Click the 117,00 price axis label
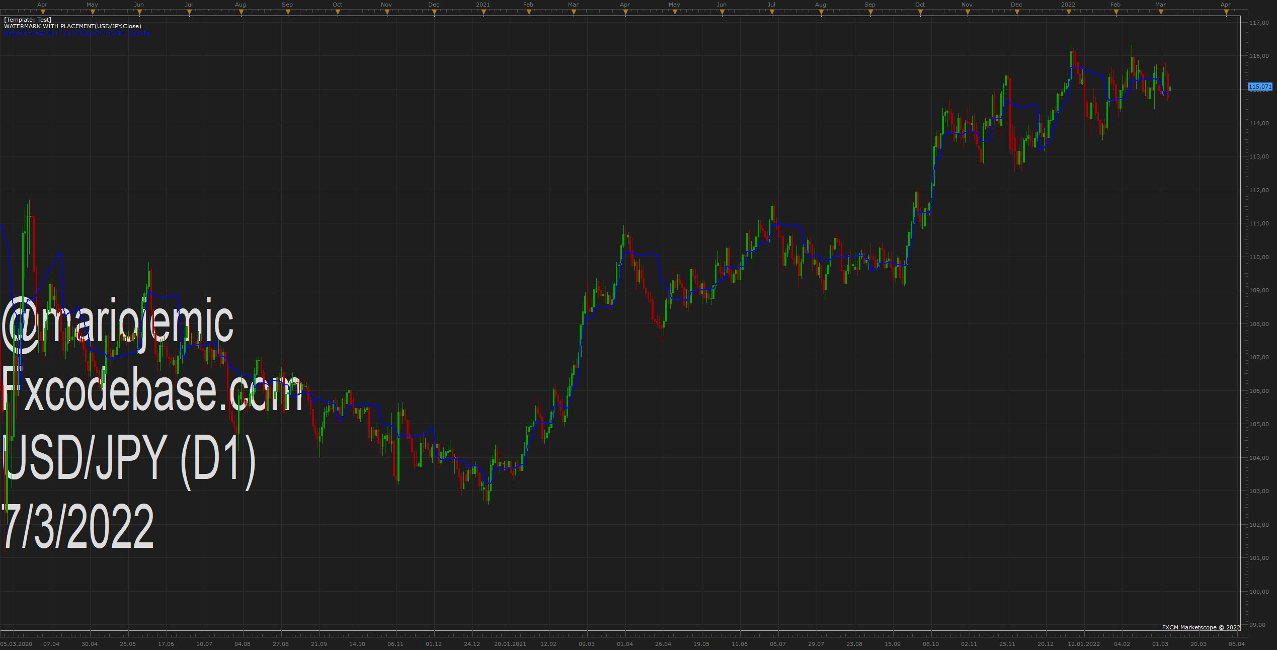 click(x=1259, y=23)
